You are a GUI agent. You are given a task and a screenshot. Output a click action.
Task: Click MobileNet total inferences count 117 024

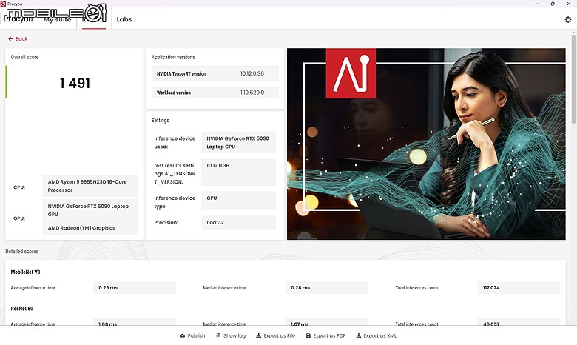click(519, 287)
